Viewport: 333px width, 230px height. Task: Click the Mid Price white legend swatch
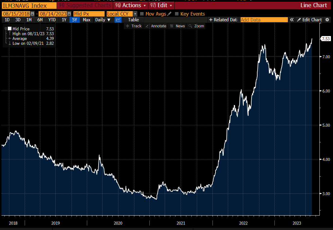click(10, 29)
